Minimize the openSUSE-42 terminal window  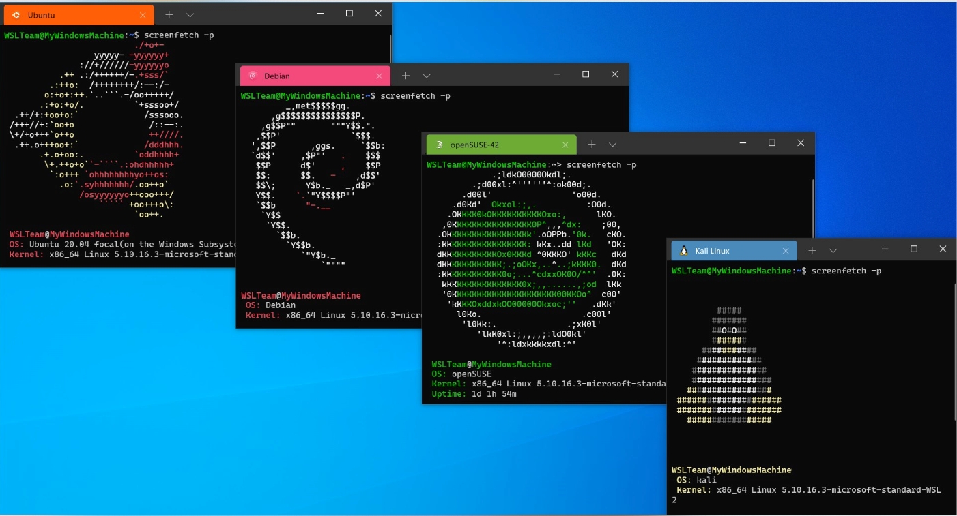click(743, 143)
